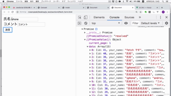Reload the page
171x96 pixels.
(x=13, y=12)
